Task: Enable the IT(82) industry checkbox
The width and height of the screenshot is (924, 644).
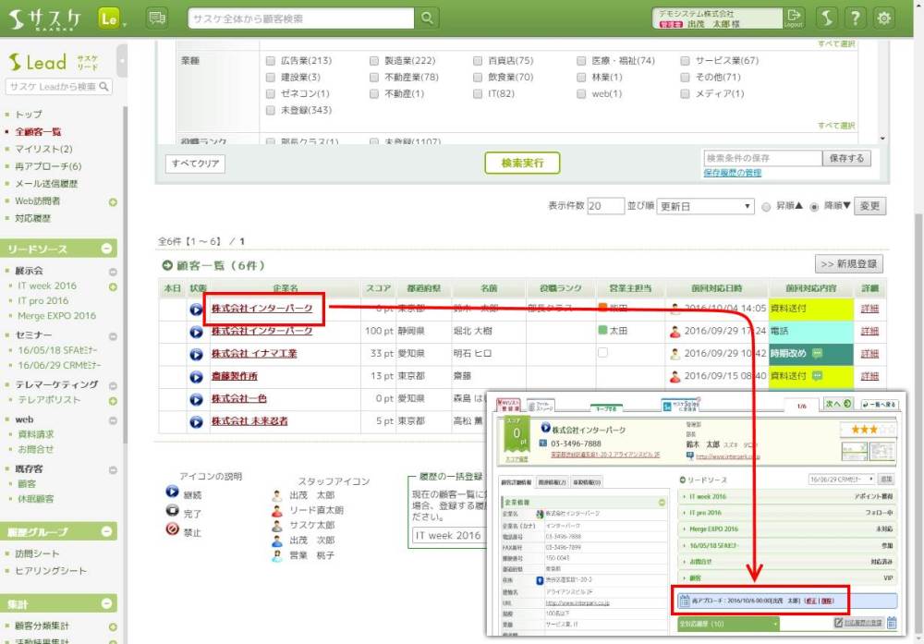Action: click(x=478, y=94)
